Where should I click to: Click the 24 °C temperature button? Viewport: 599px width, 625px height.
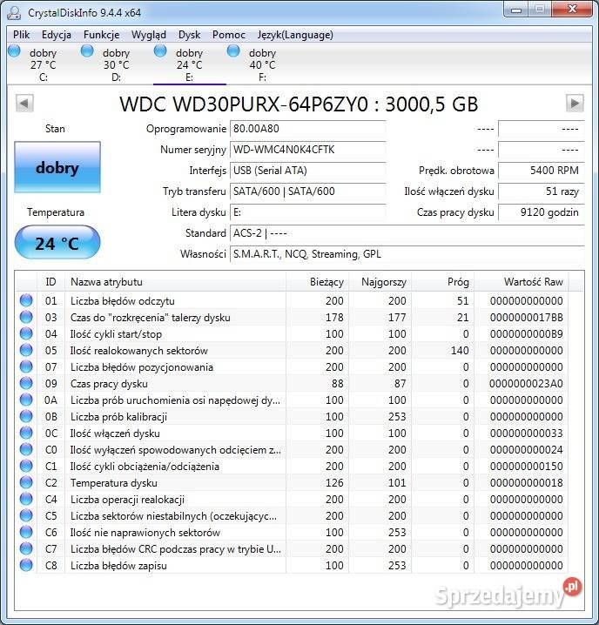pos(57,243)
